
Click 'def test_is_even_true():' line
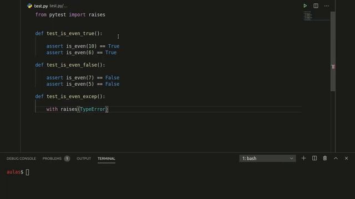point(69,33)
